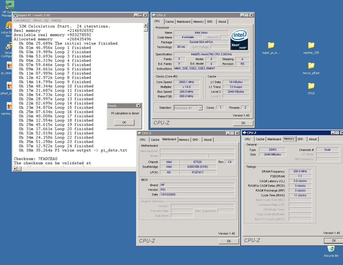Switch to Memory tab in CPU-Z CPU window

tap(198, 22)
